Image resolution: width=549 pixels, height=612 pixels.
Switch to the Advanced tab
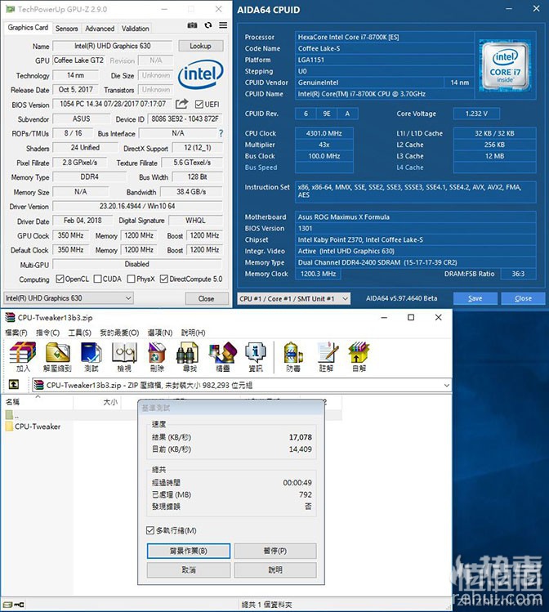[100, 29]
